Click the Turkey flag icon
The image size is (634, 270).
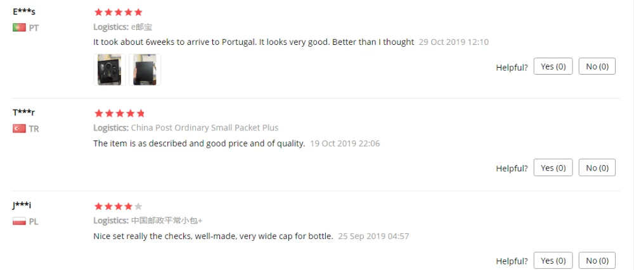pyautogui.click(x=19, y=128)
